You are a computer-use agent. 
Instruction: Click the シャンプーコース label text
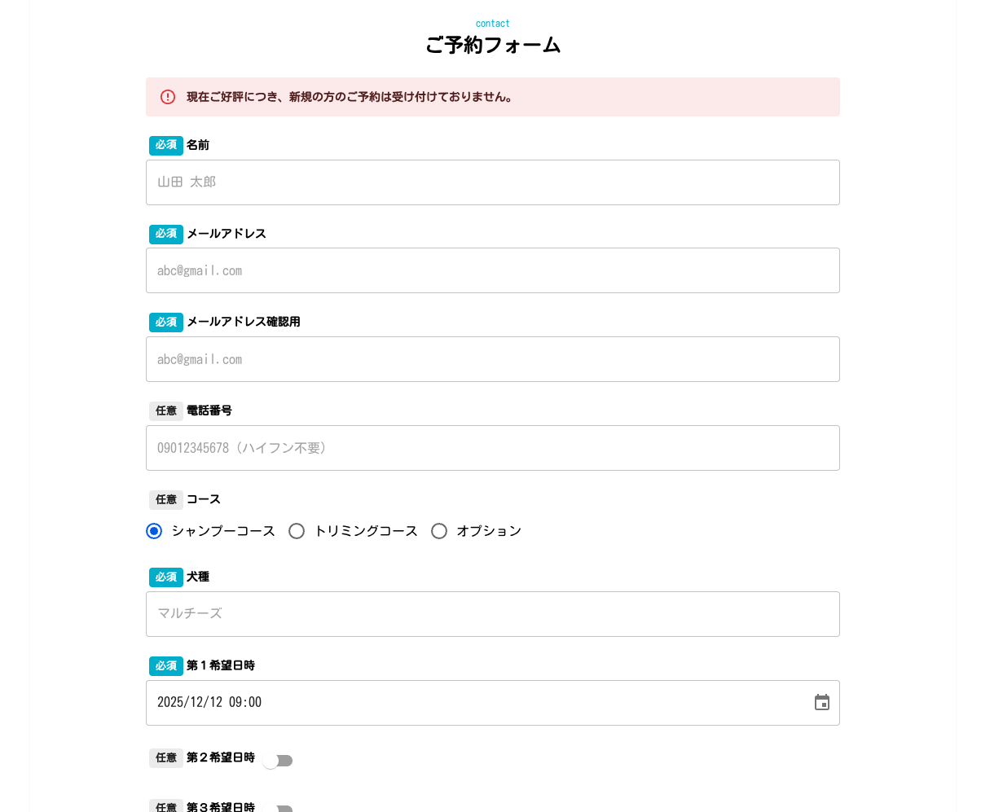tap(223, 531)
